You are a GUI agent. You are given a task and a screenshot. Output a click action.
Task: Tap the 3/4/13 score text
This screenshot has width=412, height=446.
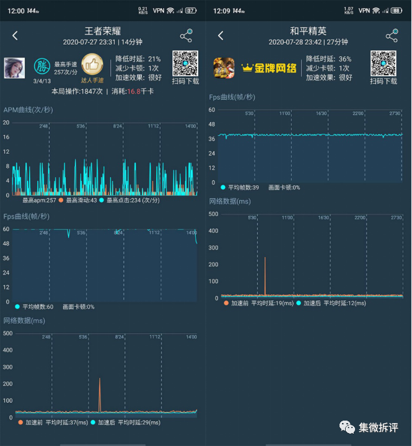[x=42, y=81]
